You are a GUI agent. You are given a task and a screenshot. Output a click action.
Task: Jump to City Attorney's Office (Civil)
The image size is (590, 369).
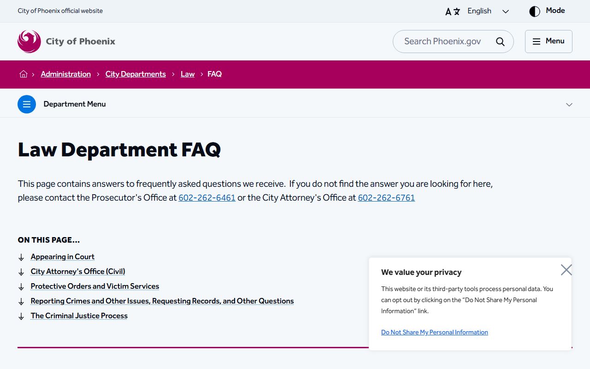click(x=78, y=272)
